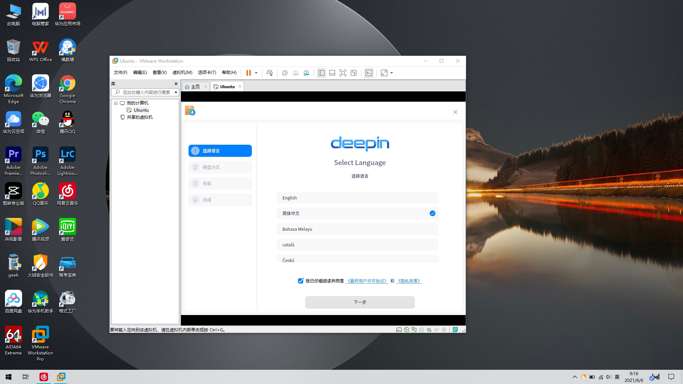Click step 2 硬盘分区 in installer sidebar
The height and width of the screenshot is (384, 683).
coord(220,167)
